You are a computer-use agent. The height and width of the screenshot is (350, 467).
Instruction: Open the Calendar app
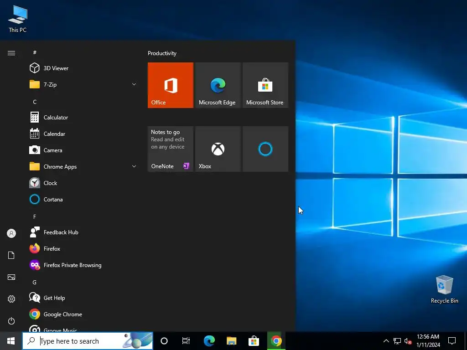pyautogui.click(x=83, y=134)
